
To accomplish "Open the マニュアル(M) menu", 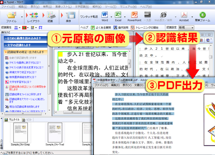I will [x=128, y=7].
